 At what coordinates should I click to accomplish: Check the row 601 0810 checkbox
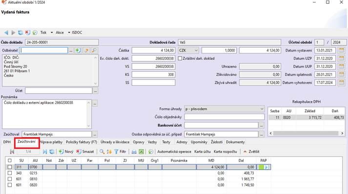click(x=10, y=179)
